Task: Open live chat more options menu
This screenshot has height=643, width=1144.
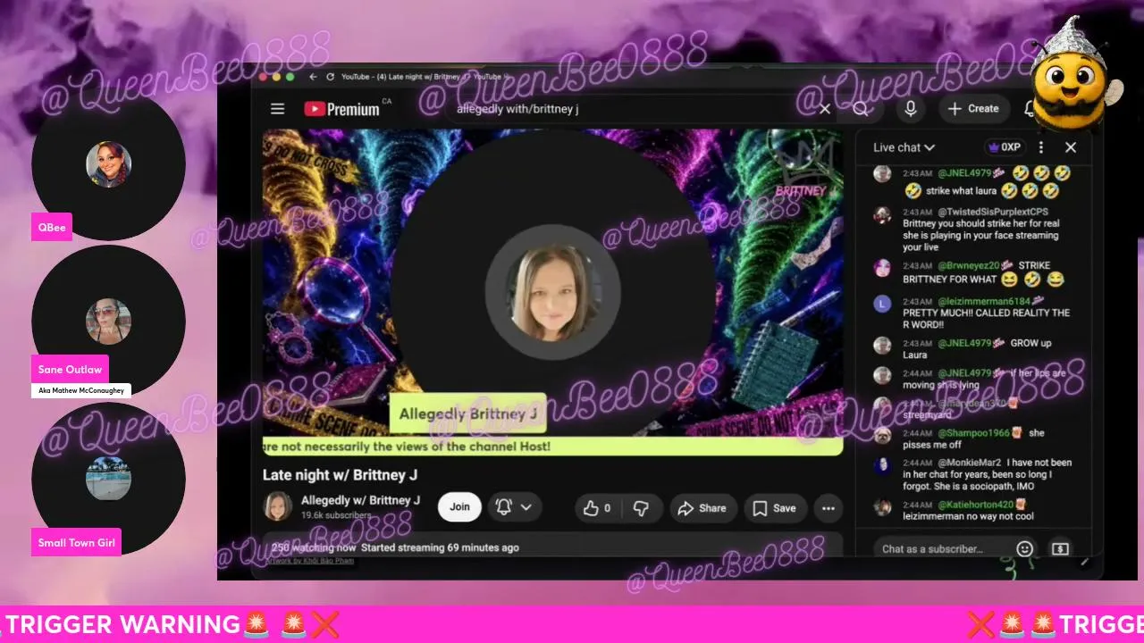Action: click(x=1040, y=147)
